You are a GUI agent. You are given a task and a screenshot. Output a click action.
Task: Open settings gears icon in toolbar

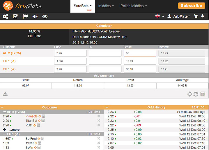[6, 16]
